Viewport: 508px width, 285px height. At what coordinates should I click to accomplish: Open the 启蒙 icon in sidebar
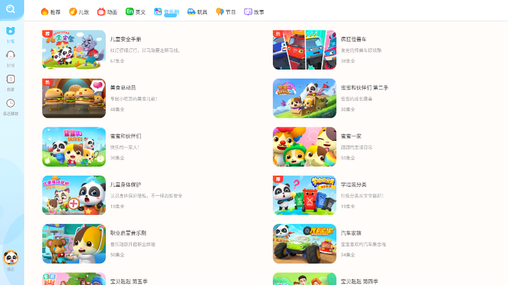tap(10, 79)
